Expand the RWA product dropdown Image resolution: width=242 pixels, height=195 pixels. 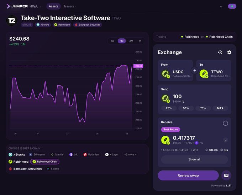pyautogui.click(x=35, y=6)
